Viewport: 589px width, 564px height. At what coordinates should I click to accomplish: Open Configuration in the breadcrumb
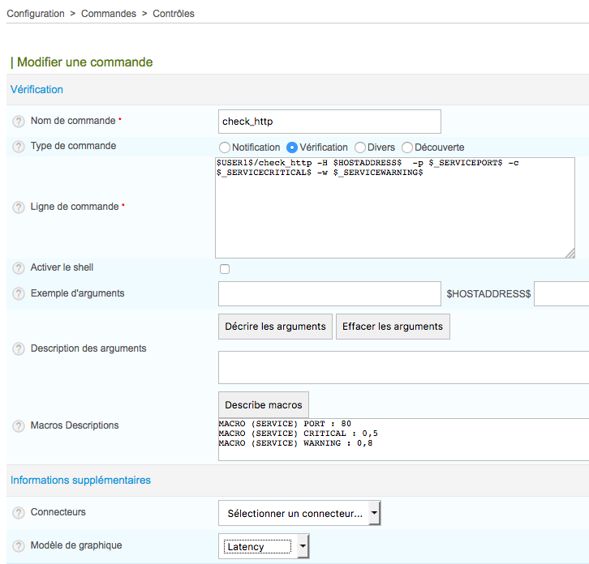[x=36, y=14]
